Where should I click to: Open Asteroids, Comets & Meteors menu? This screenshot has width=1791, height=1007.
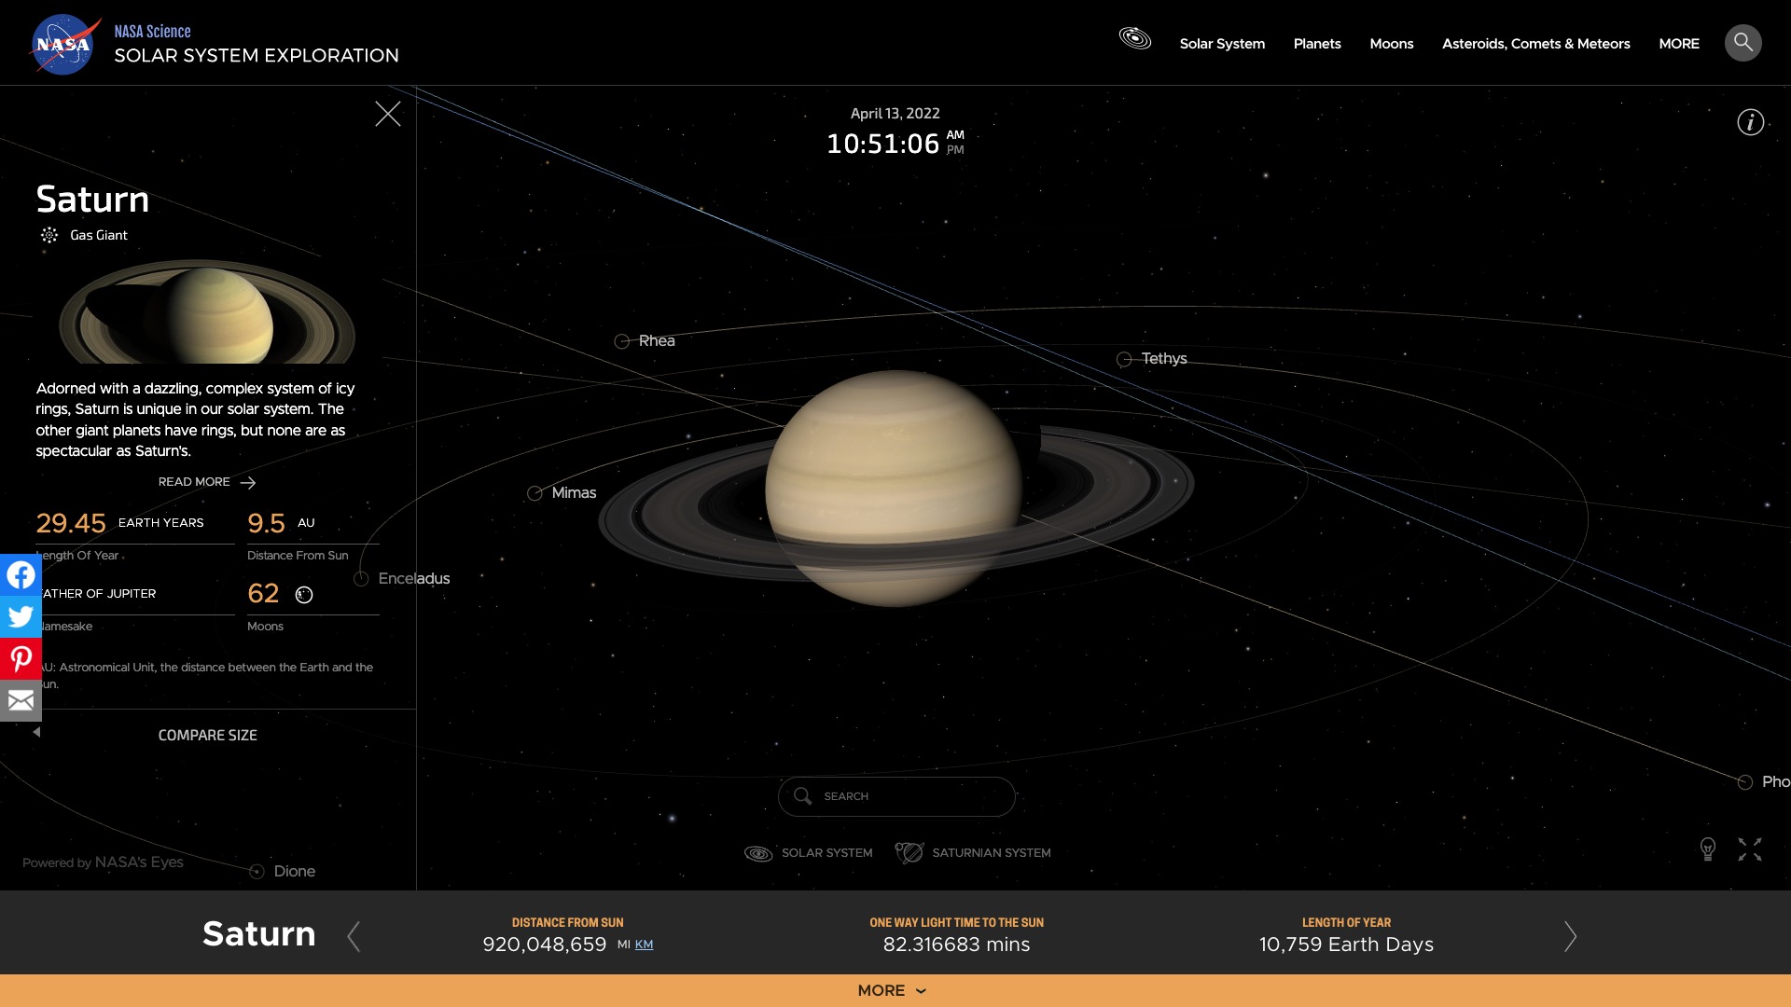(x=1535, y=44)
